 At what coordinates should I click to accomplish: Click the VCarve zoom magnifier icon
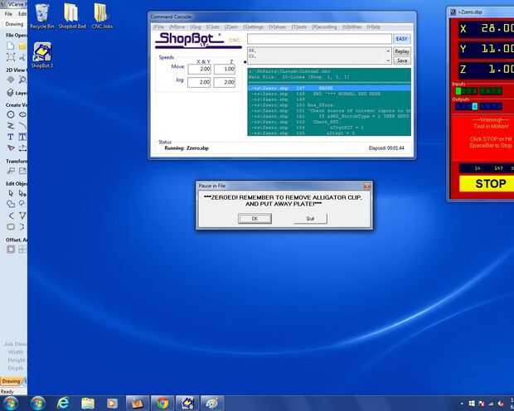pos(22,80)
